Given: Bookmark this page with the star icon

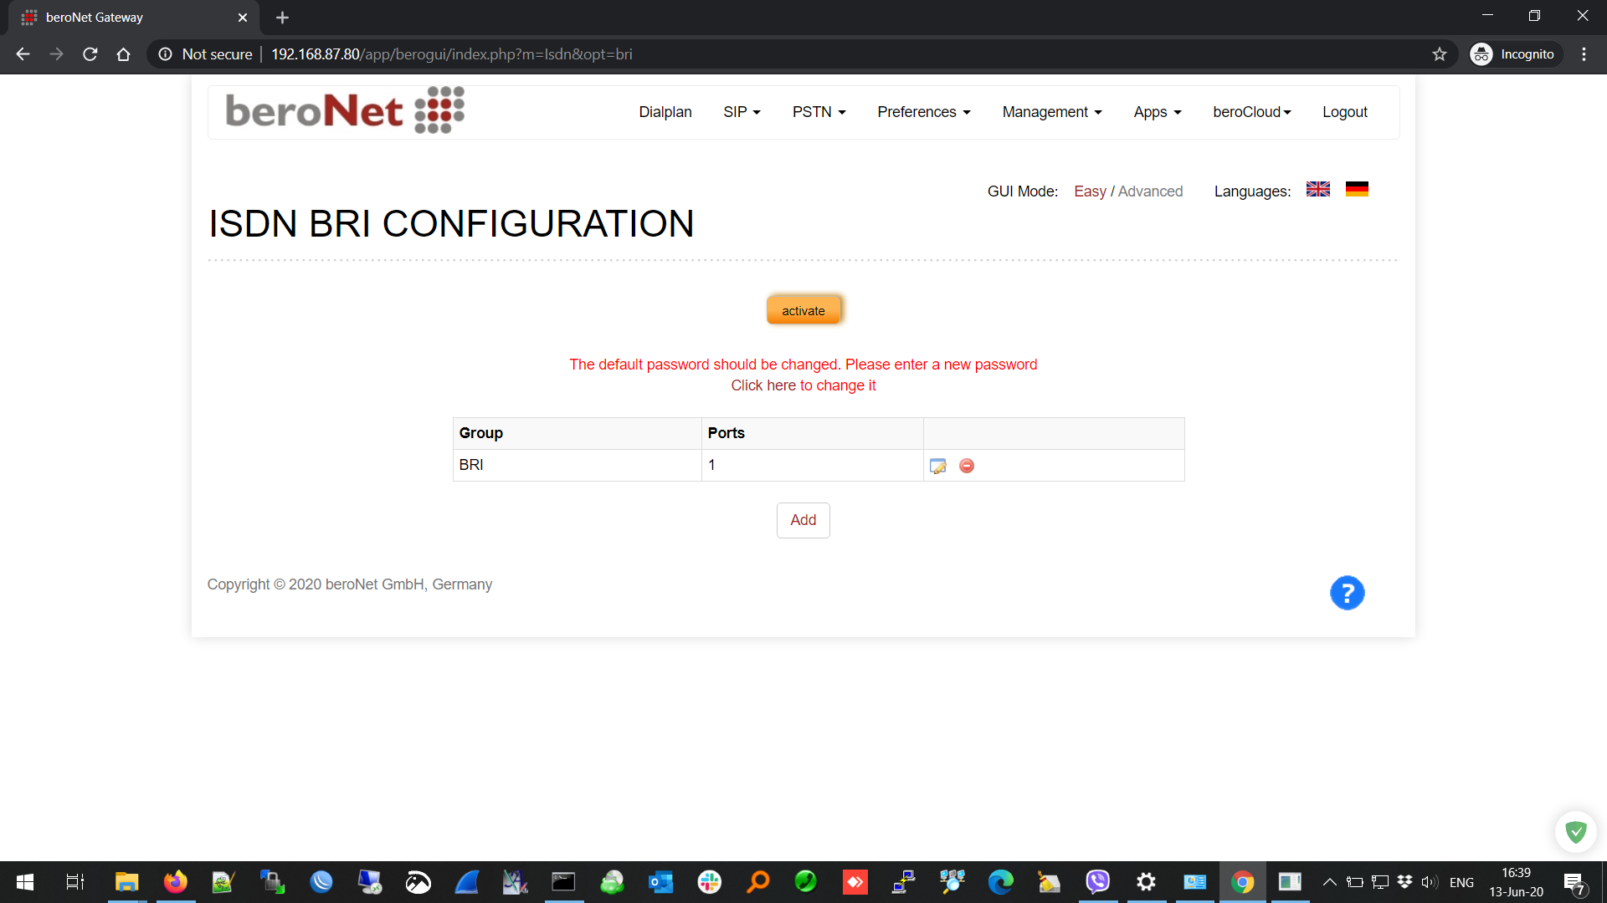Looking at the screenshot, I should point(1440,54).
